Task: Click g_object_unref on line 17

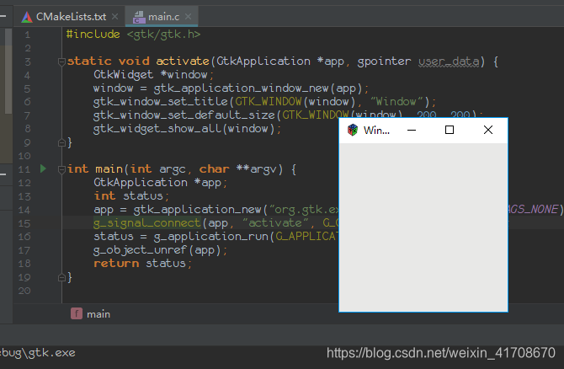Action: [141, 250]
